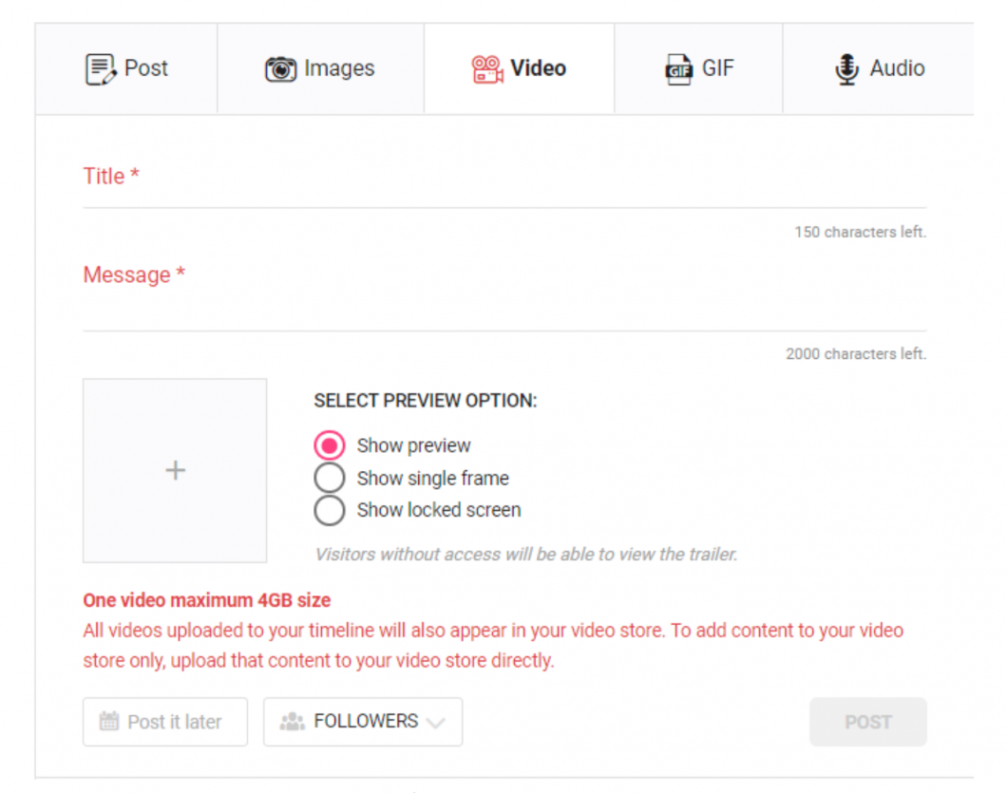Switch to the GIF tab
The height and width of the screenshot is (793, 1007).
698,67
